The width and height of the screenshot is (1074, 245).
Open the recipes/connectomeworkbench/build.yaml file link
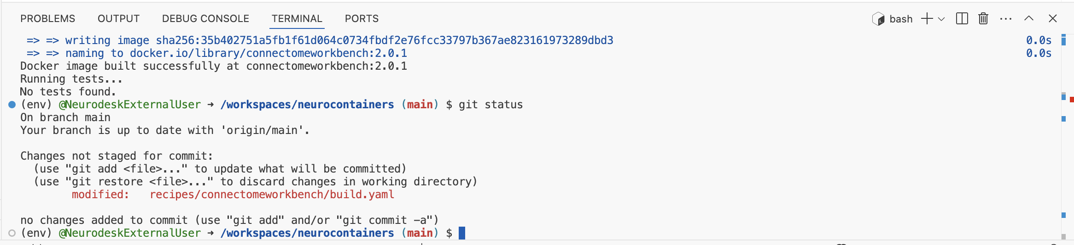pos(272,195)
